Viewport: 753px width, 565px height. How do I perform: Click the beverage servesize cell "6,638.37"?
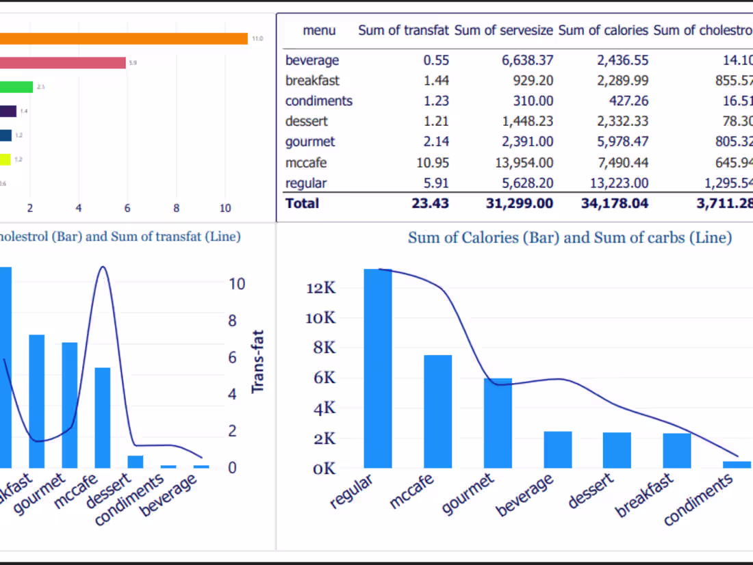point(528,60)
